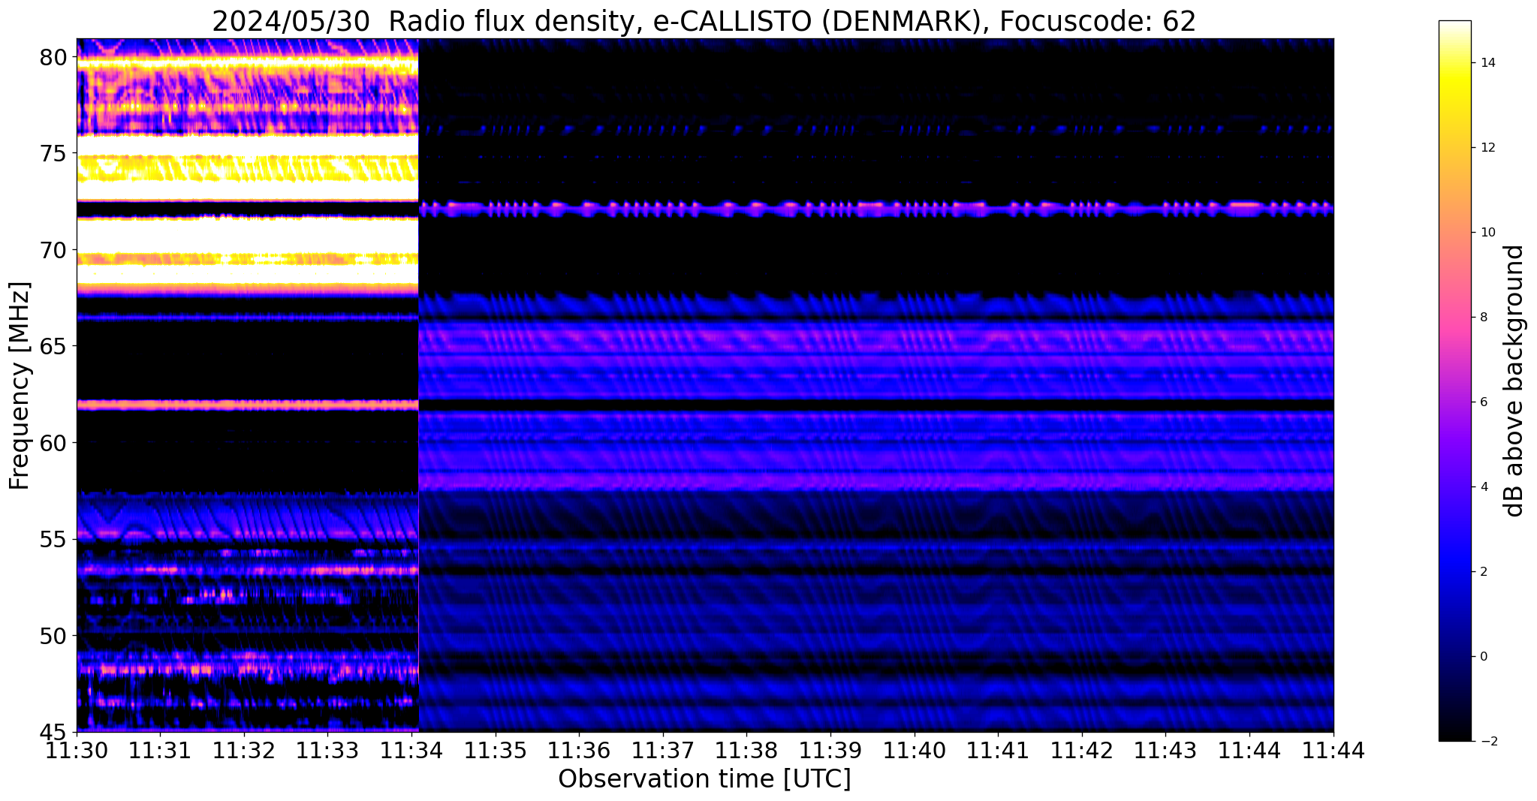Click the 11:31 time tick label
1537x801 pixels.
pyautogui.click(x=161, y=751)
